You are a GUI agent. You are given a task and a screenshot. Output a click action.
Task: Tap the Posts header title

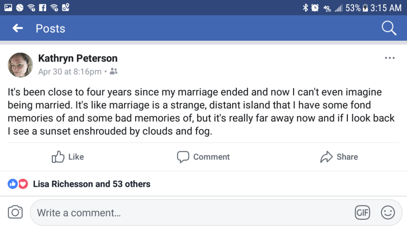(50, 29)
